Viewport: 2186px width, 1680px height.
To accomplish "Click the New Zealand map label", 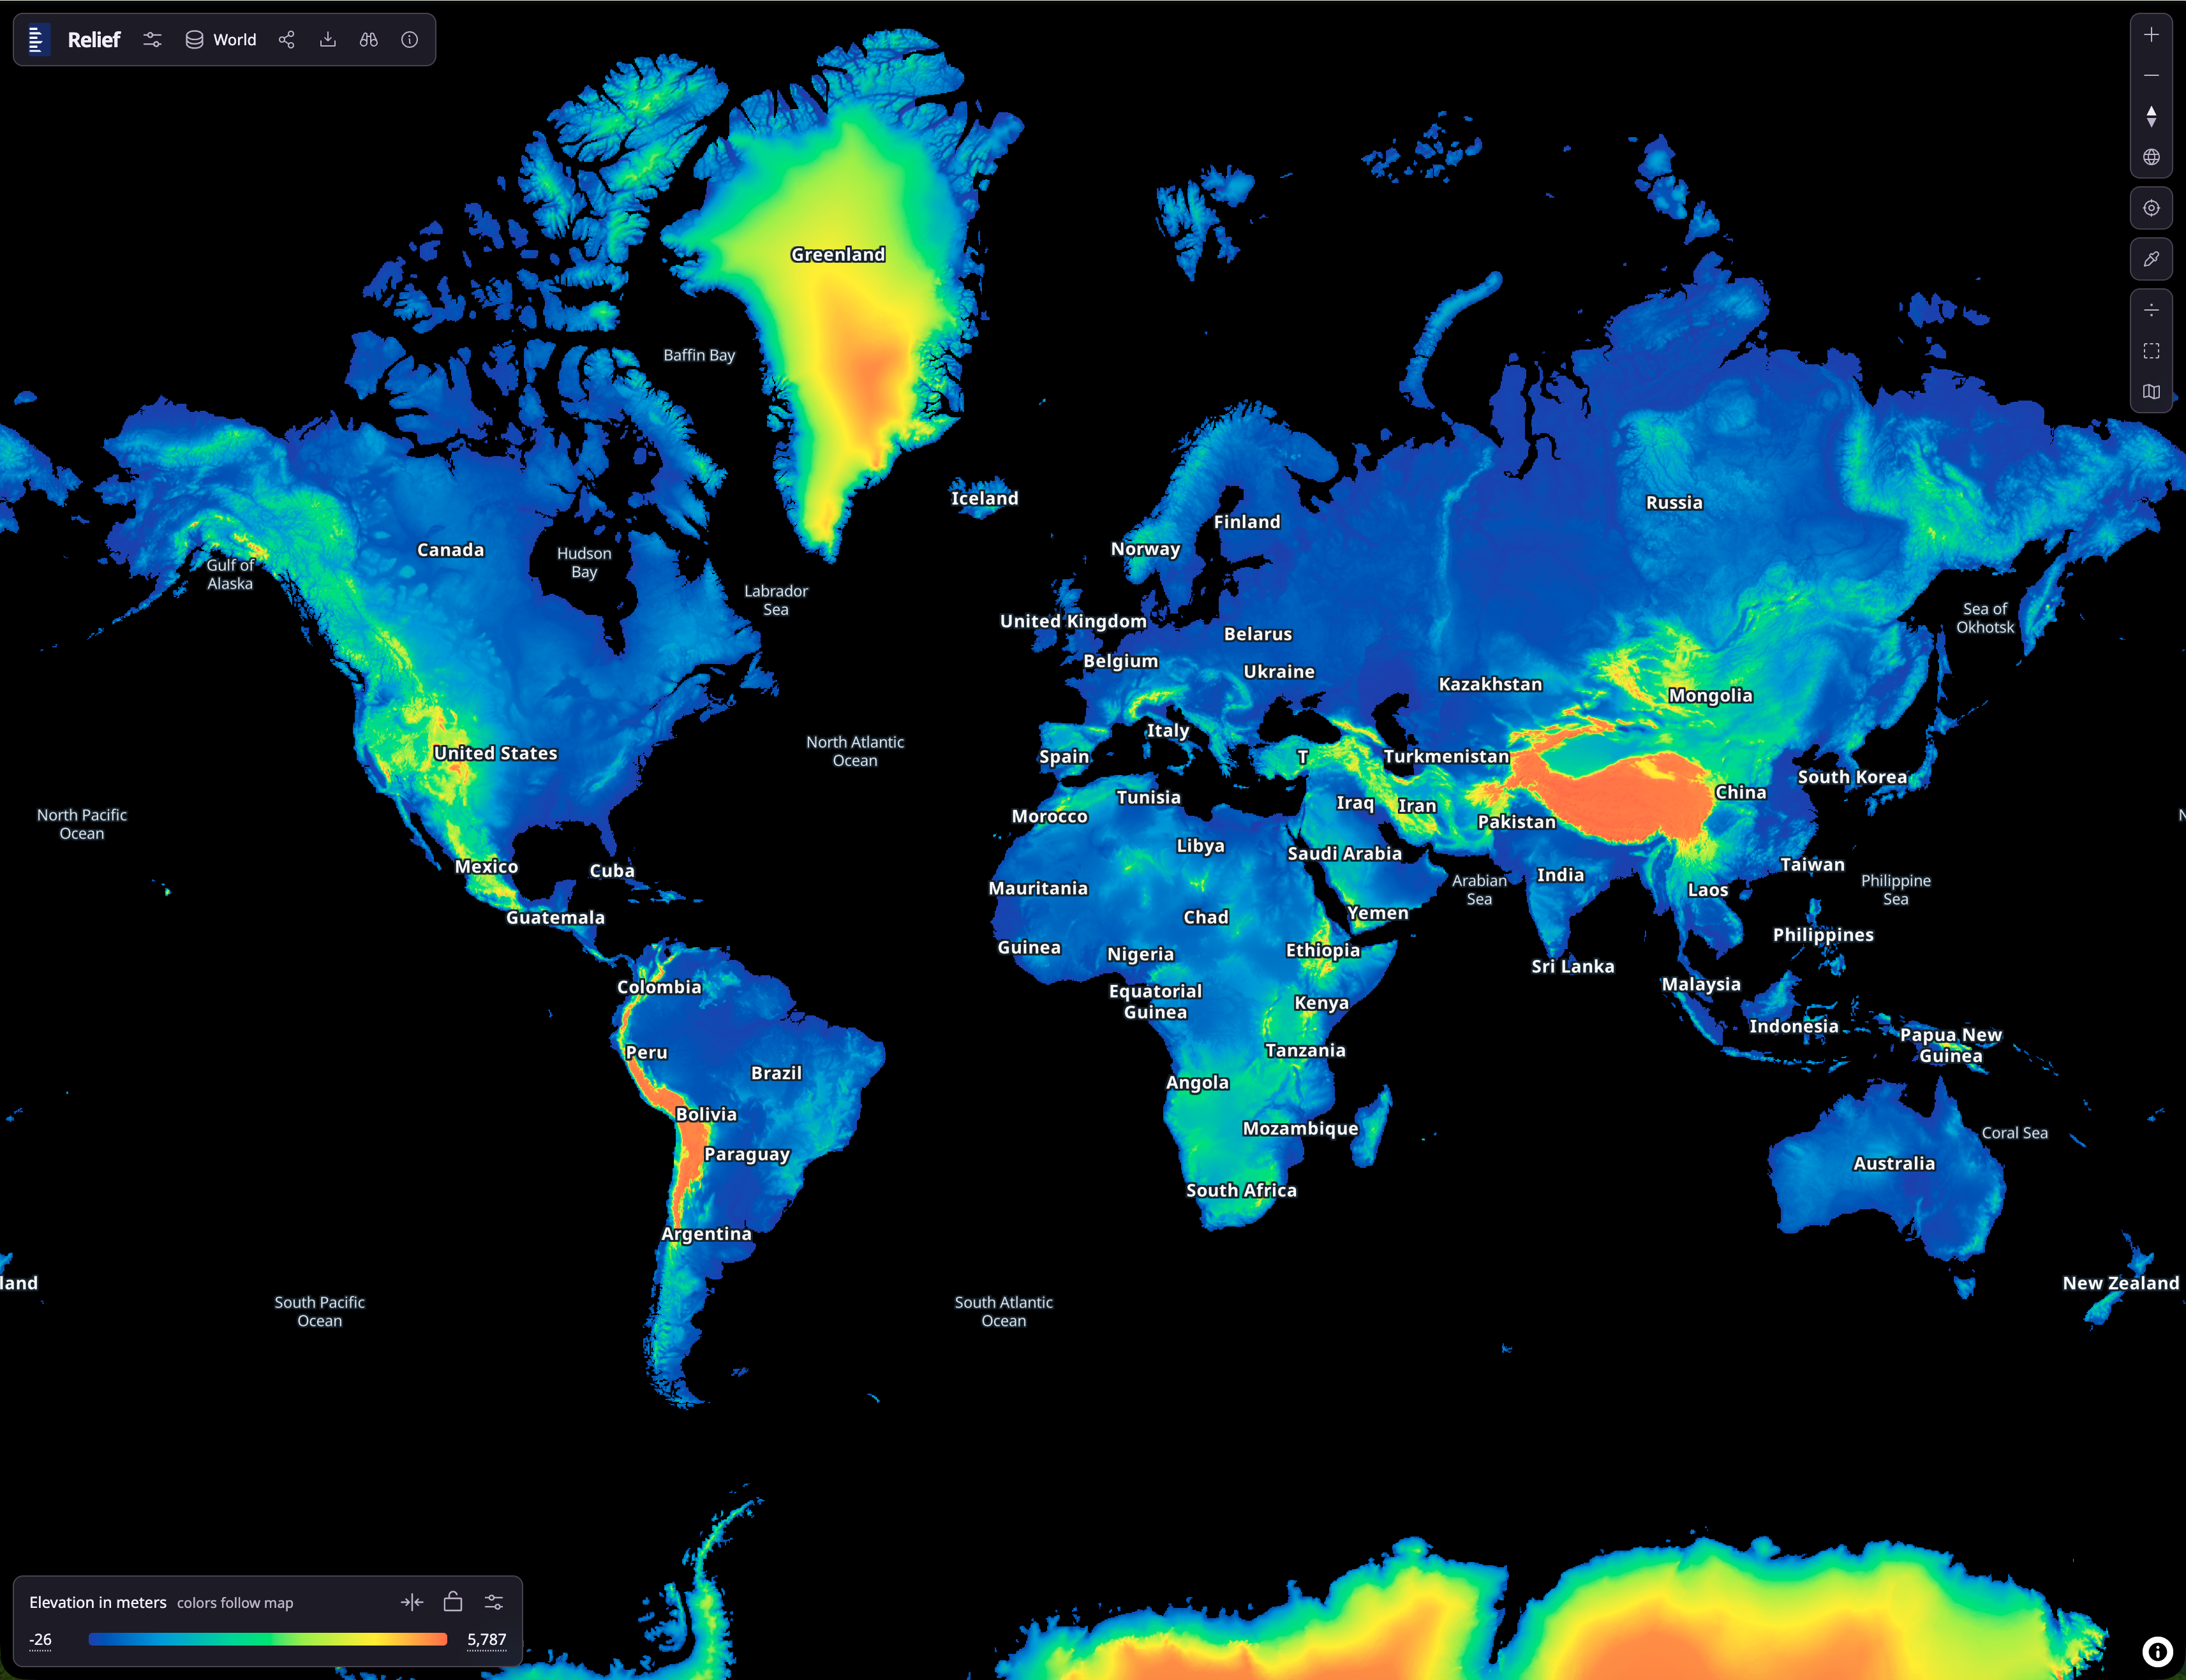I will pyautogui.click(x=2120, y=1283).
